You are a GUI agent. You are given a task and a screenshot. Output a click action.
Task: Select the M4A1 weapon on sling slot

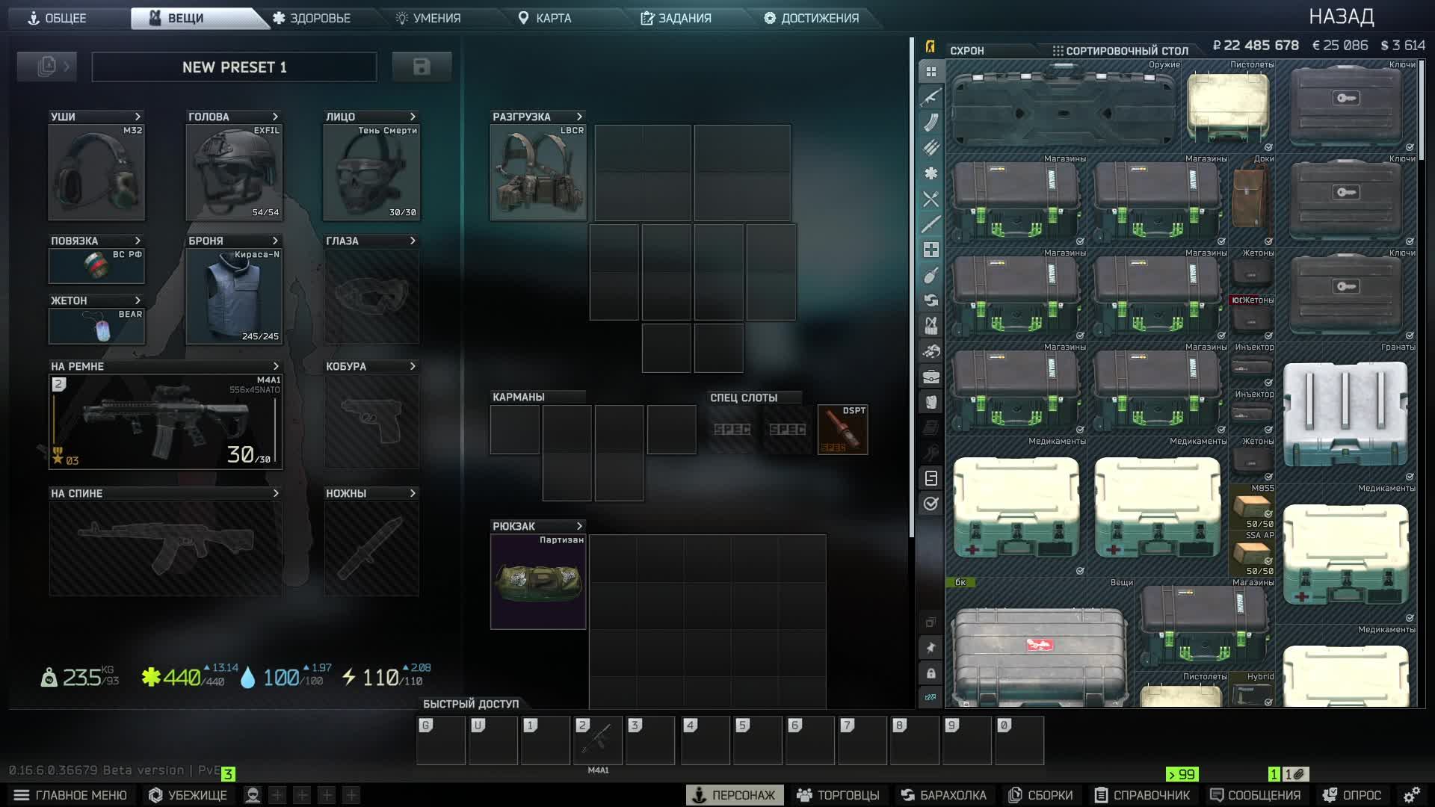coord(166,421)
